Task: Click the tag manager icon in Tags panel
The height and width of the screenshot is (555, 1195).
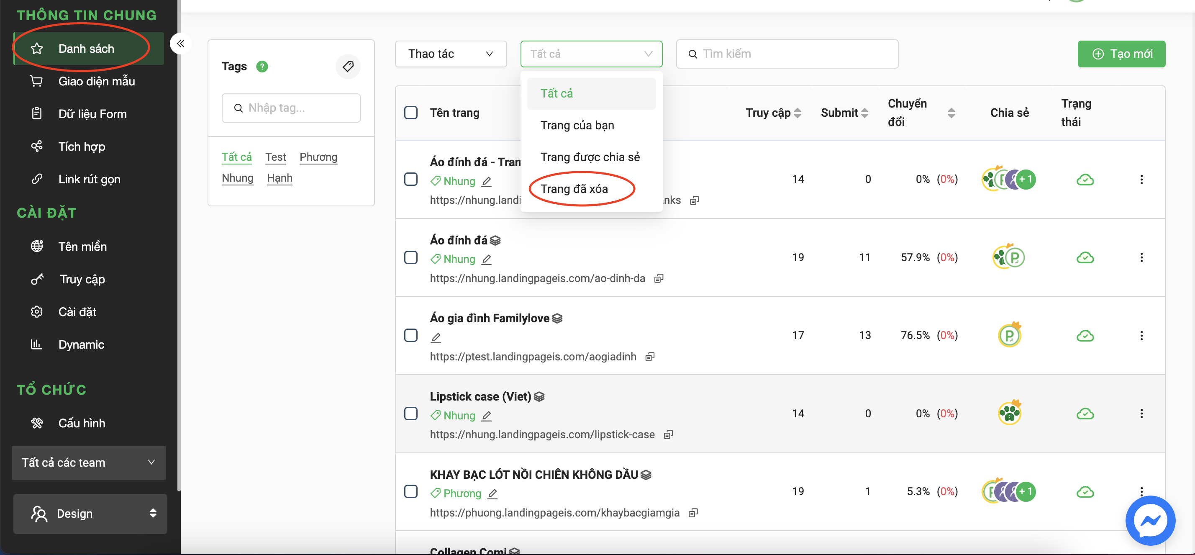Action: (x=348, y=67)
